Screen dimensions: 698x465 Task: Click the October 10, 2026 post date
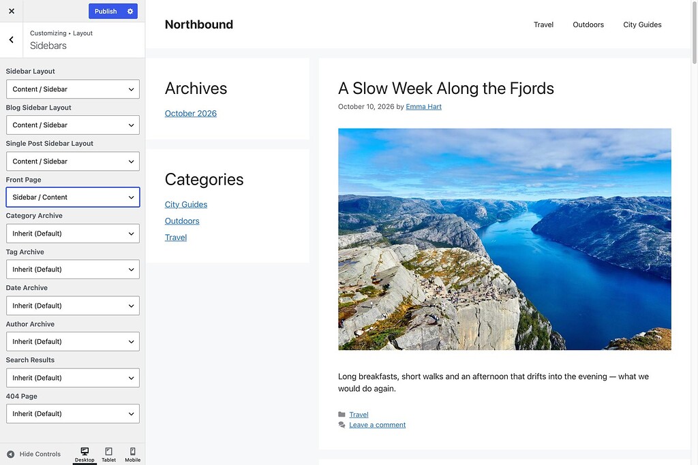coord(366,107)
